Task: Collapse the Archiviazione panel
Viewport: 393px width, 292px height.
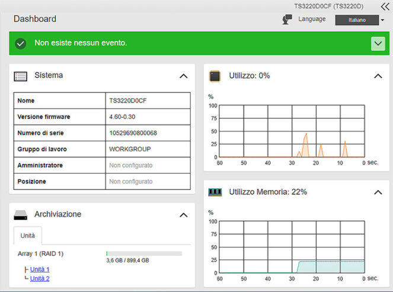Action: 183,214
